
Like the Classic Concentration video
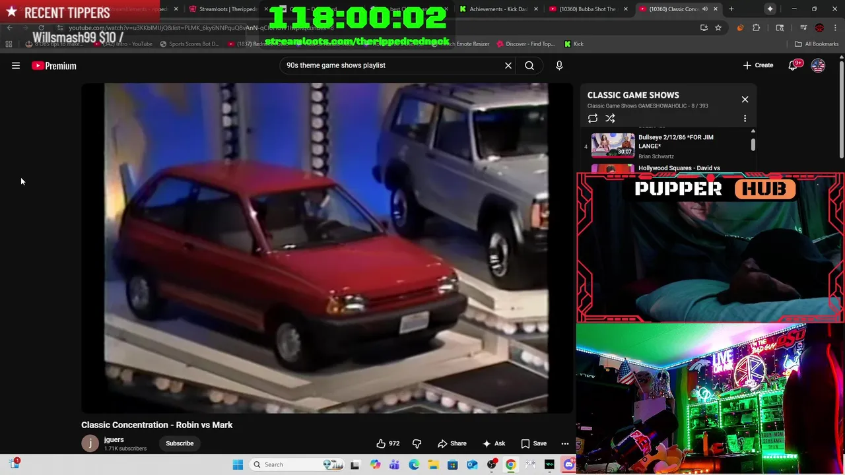click(x=388, y=443)
